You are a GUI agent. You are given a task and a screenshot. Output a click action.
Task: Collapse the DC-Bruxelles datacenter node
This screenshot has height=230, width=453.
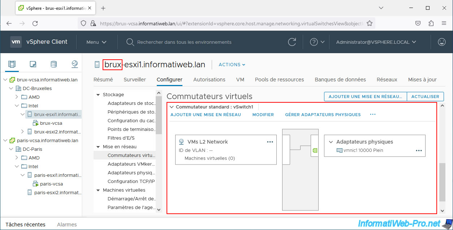11,88
